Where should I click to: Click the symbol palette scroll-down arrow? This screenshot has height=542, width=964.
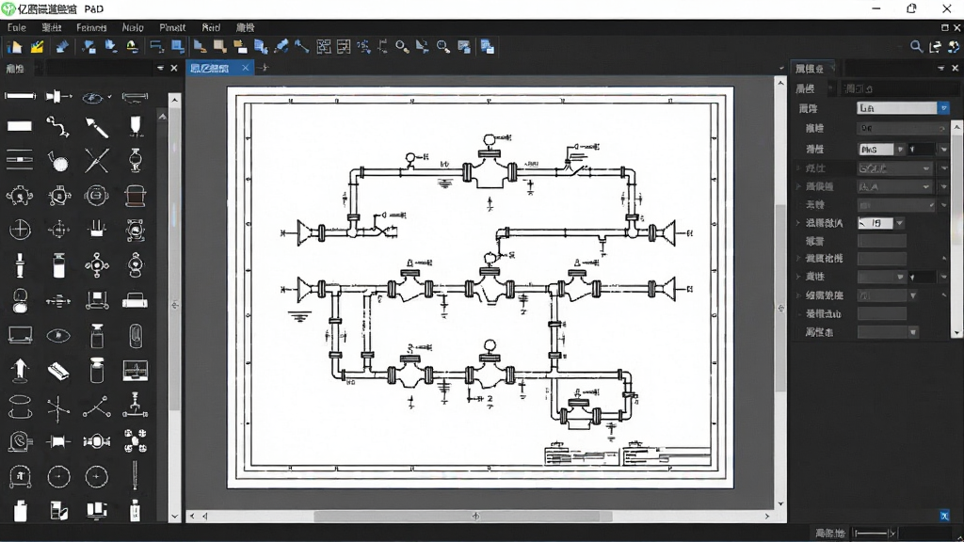[174, 517]
